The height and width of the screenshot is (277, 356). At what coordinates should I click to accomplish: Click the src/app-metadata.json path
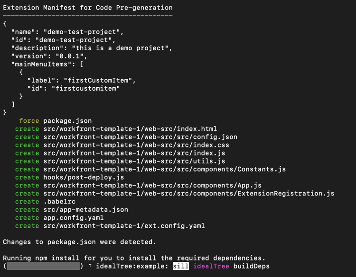click(x=86, y=210)
